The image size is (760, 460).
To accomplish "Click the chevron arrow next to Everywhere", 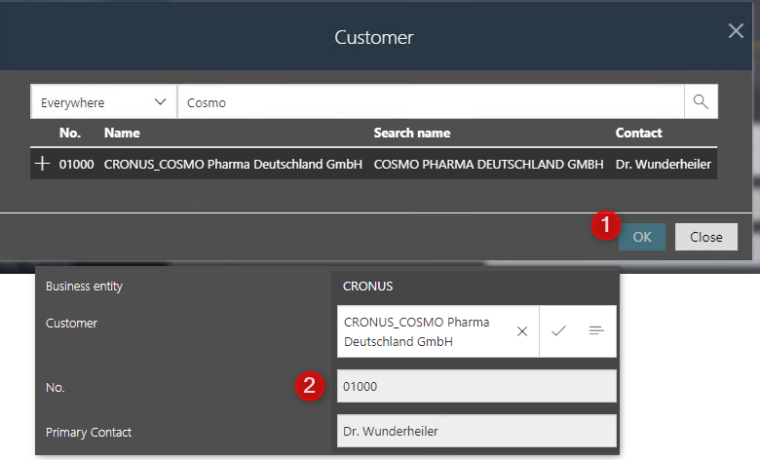I will pyautogui.click(x=160, y=101).
